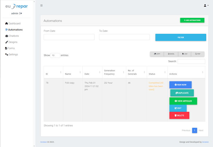This screenshot has width=213, height=147.
Task: Sort table by Status column
Action: pyautogui.click(x=157, y=72)
